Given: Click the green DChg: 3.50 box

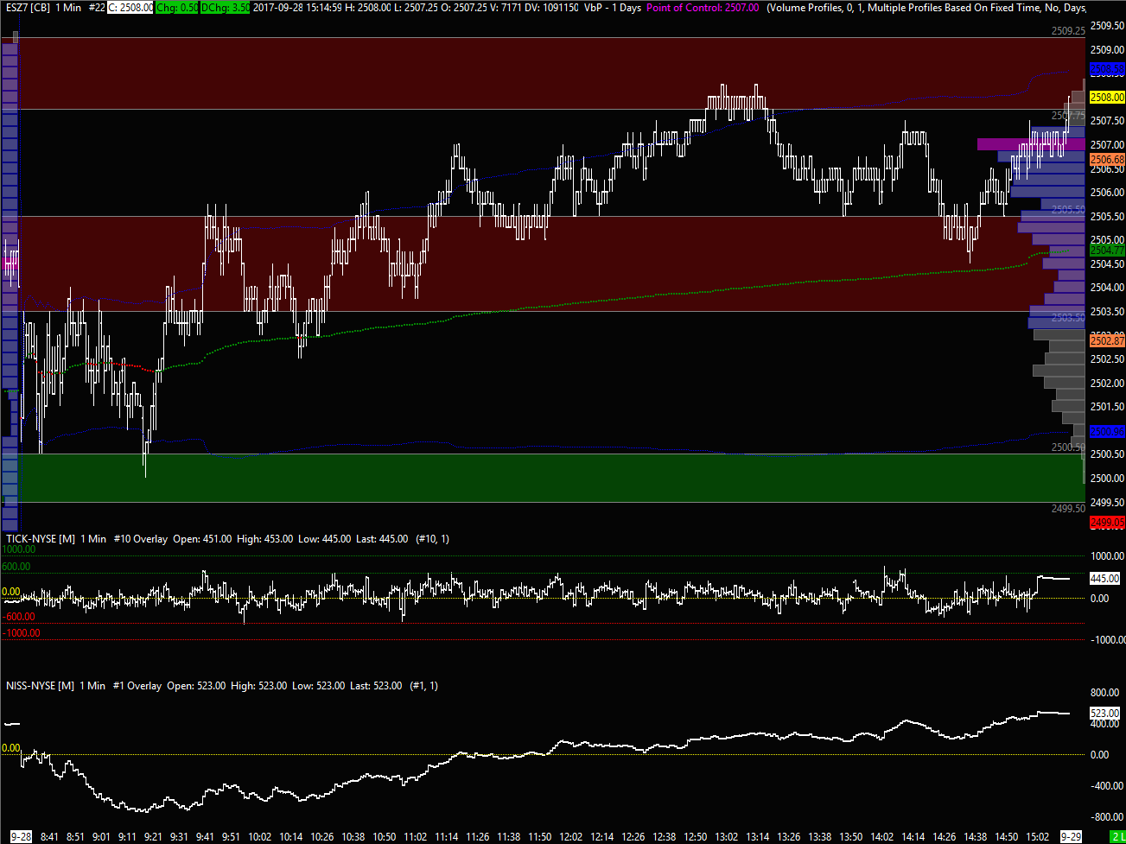Looking at the screenshot, I should [226, 7].
